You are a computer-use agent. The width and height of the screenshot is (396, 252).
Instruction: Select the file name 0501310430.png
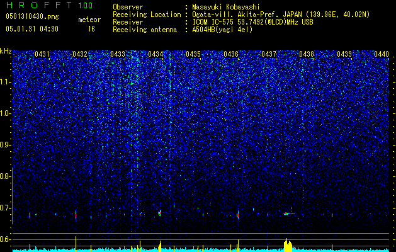pyautogui.click(x=32, y=16)
